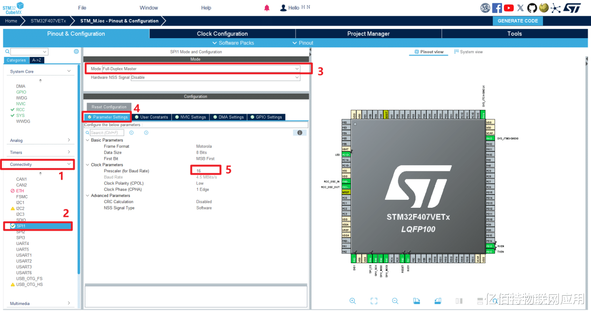The image size is (591, 313).
Task: Open the User Constants tab
Action: pyautogui.click(x=151, y=117)
